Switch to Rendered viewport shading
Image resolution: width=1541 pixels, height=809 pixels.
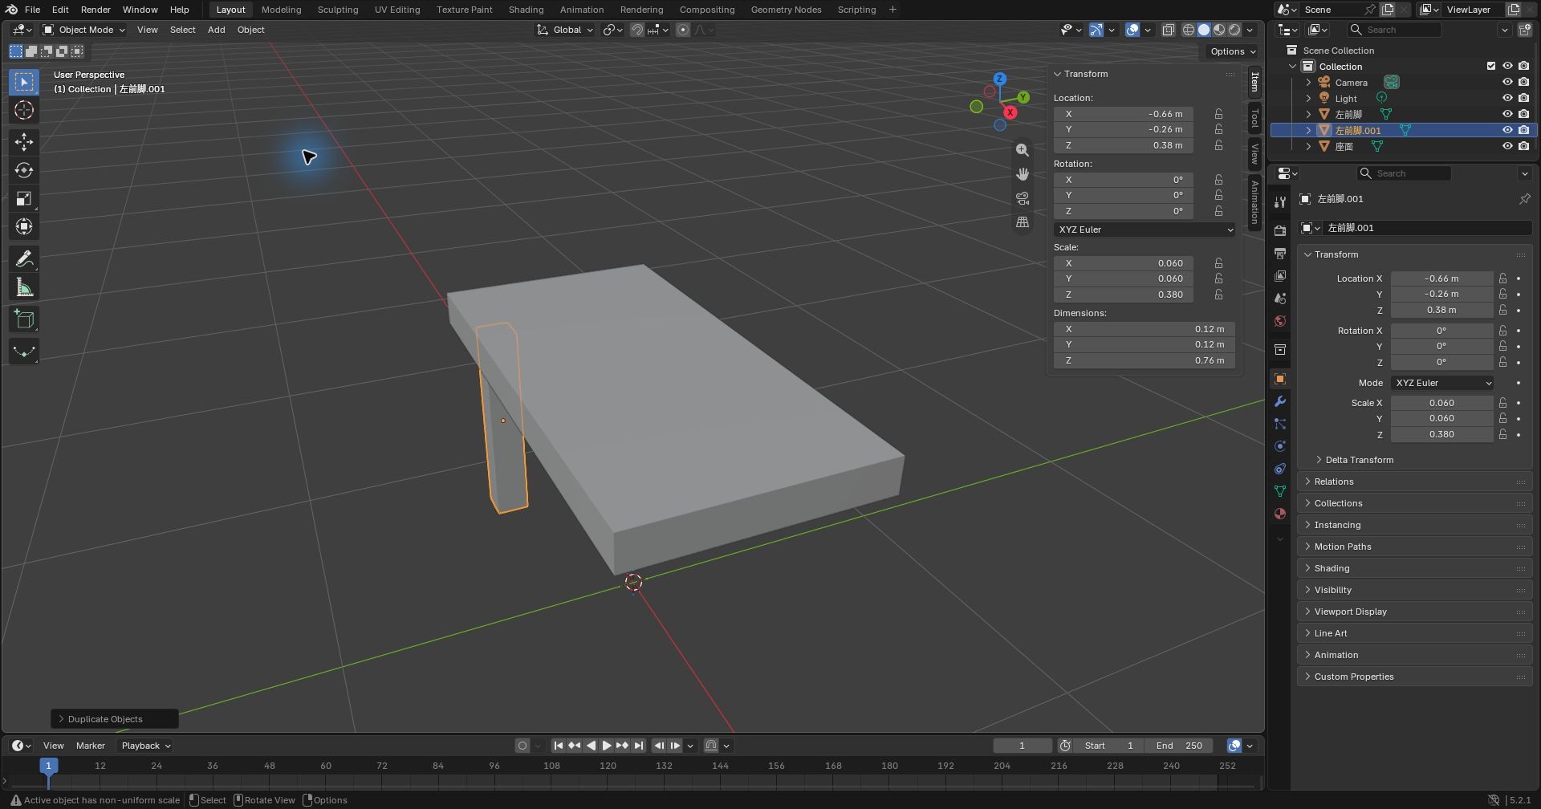1234,30
